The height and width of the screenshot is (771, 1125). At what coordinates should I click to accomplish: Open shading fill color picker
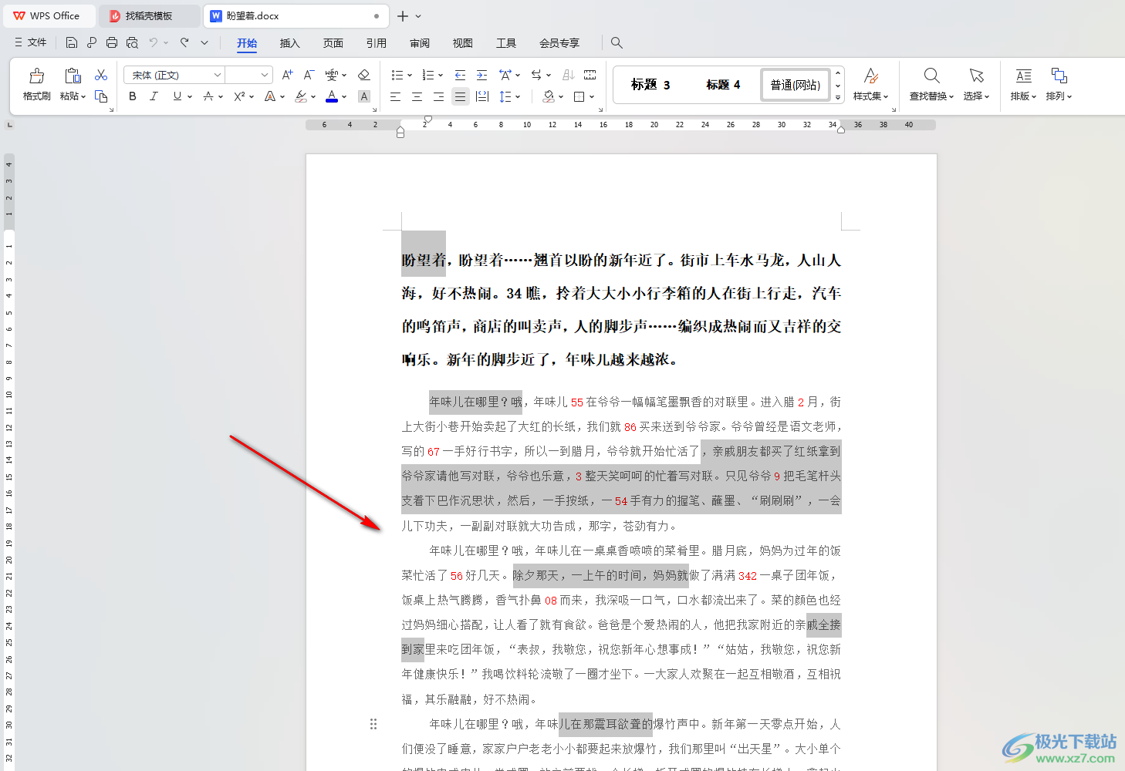[x=549, y=96]
